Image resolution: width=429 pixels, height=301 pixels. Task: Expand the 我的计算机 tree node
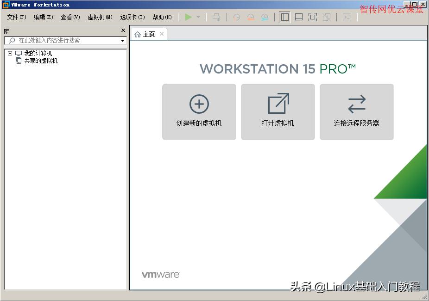pyautogui.click(x=10, y=53)
